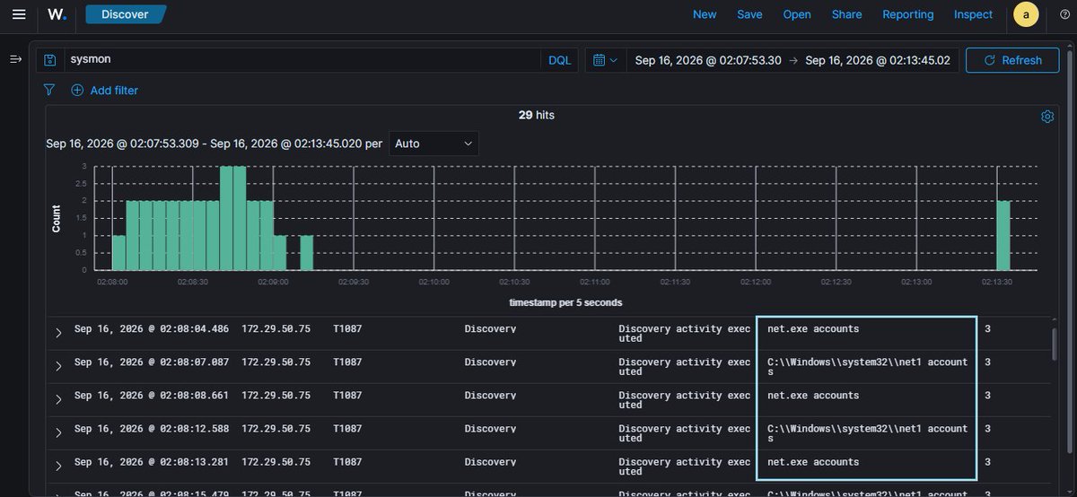Click the results table vertical scrollbar
Viewport: 1077px width, 497px height.
tap(1055, 345)
